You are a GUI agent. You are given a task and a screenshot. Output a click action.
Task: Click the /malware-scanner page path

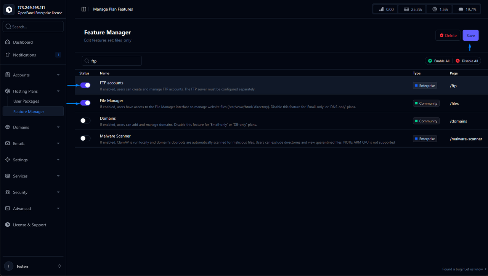(466, 139)
